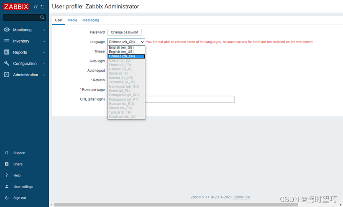The image size is (343, 207).
Task: Expand the Configuration menu
Action: coord(44,64)
